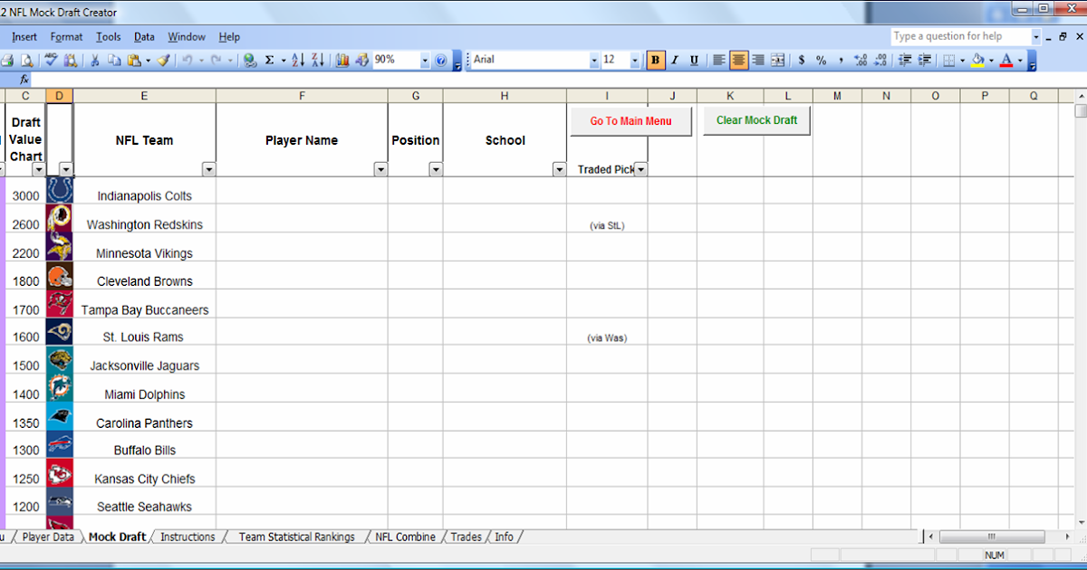Viewport: 1087px width, 570px height.
Task: Decrease indent of cell
Action: point(905,60)
